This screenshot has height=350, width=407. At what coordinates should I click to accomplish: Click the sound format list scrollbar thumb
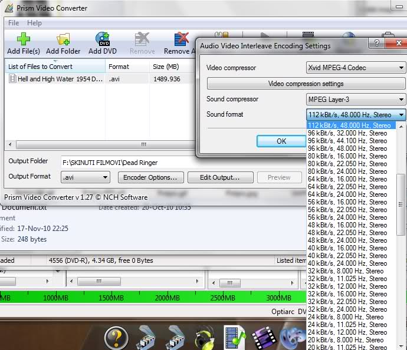[401, 204]
